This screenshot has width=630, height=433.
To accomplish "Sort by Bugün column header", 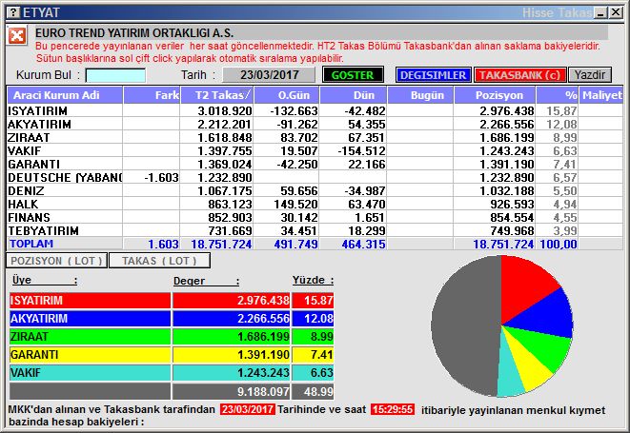I will [x=420, y=95].
